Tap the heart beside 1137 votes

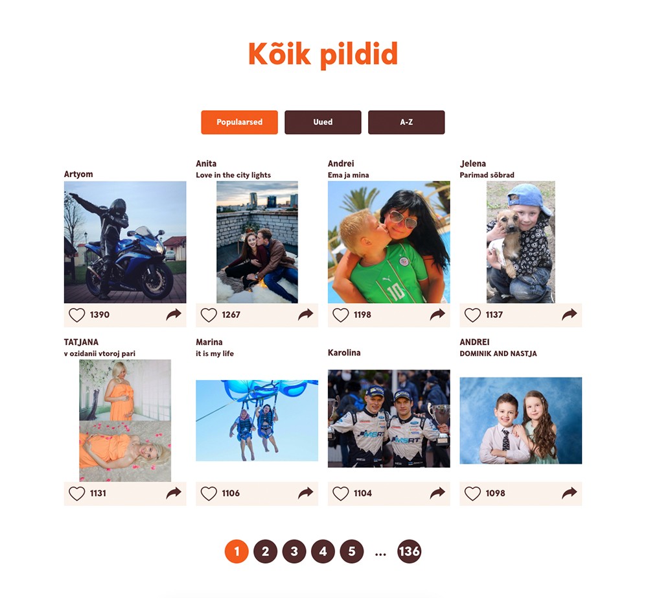click(x=472, y=315)
